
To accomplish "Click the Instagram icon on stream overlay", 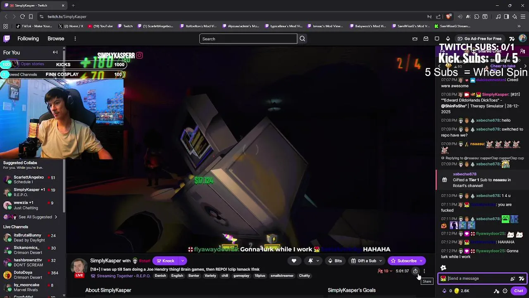I will coord(139,55).
